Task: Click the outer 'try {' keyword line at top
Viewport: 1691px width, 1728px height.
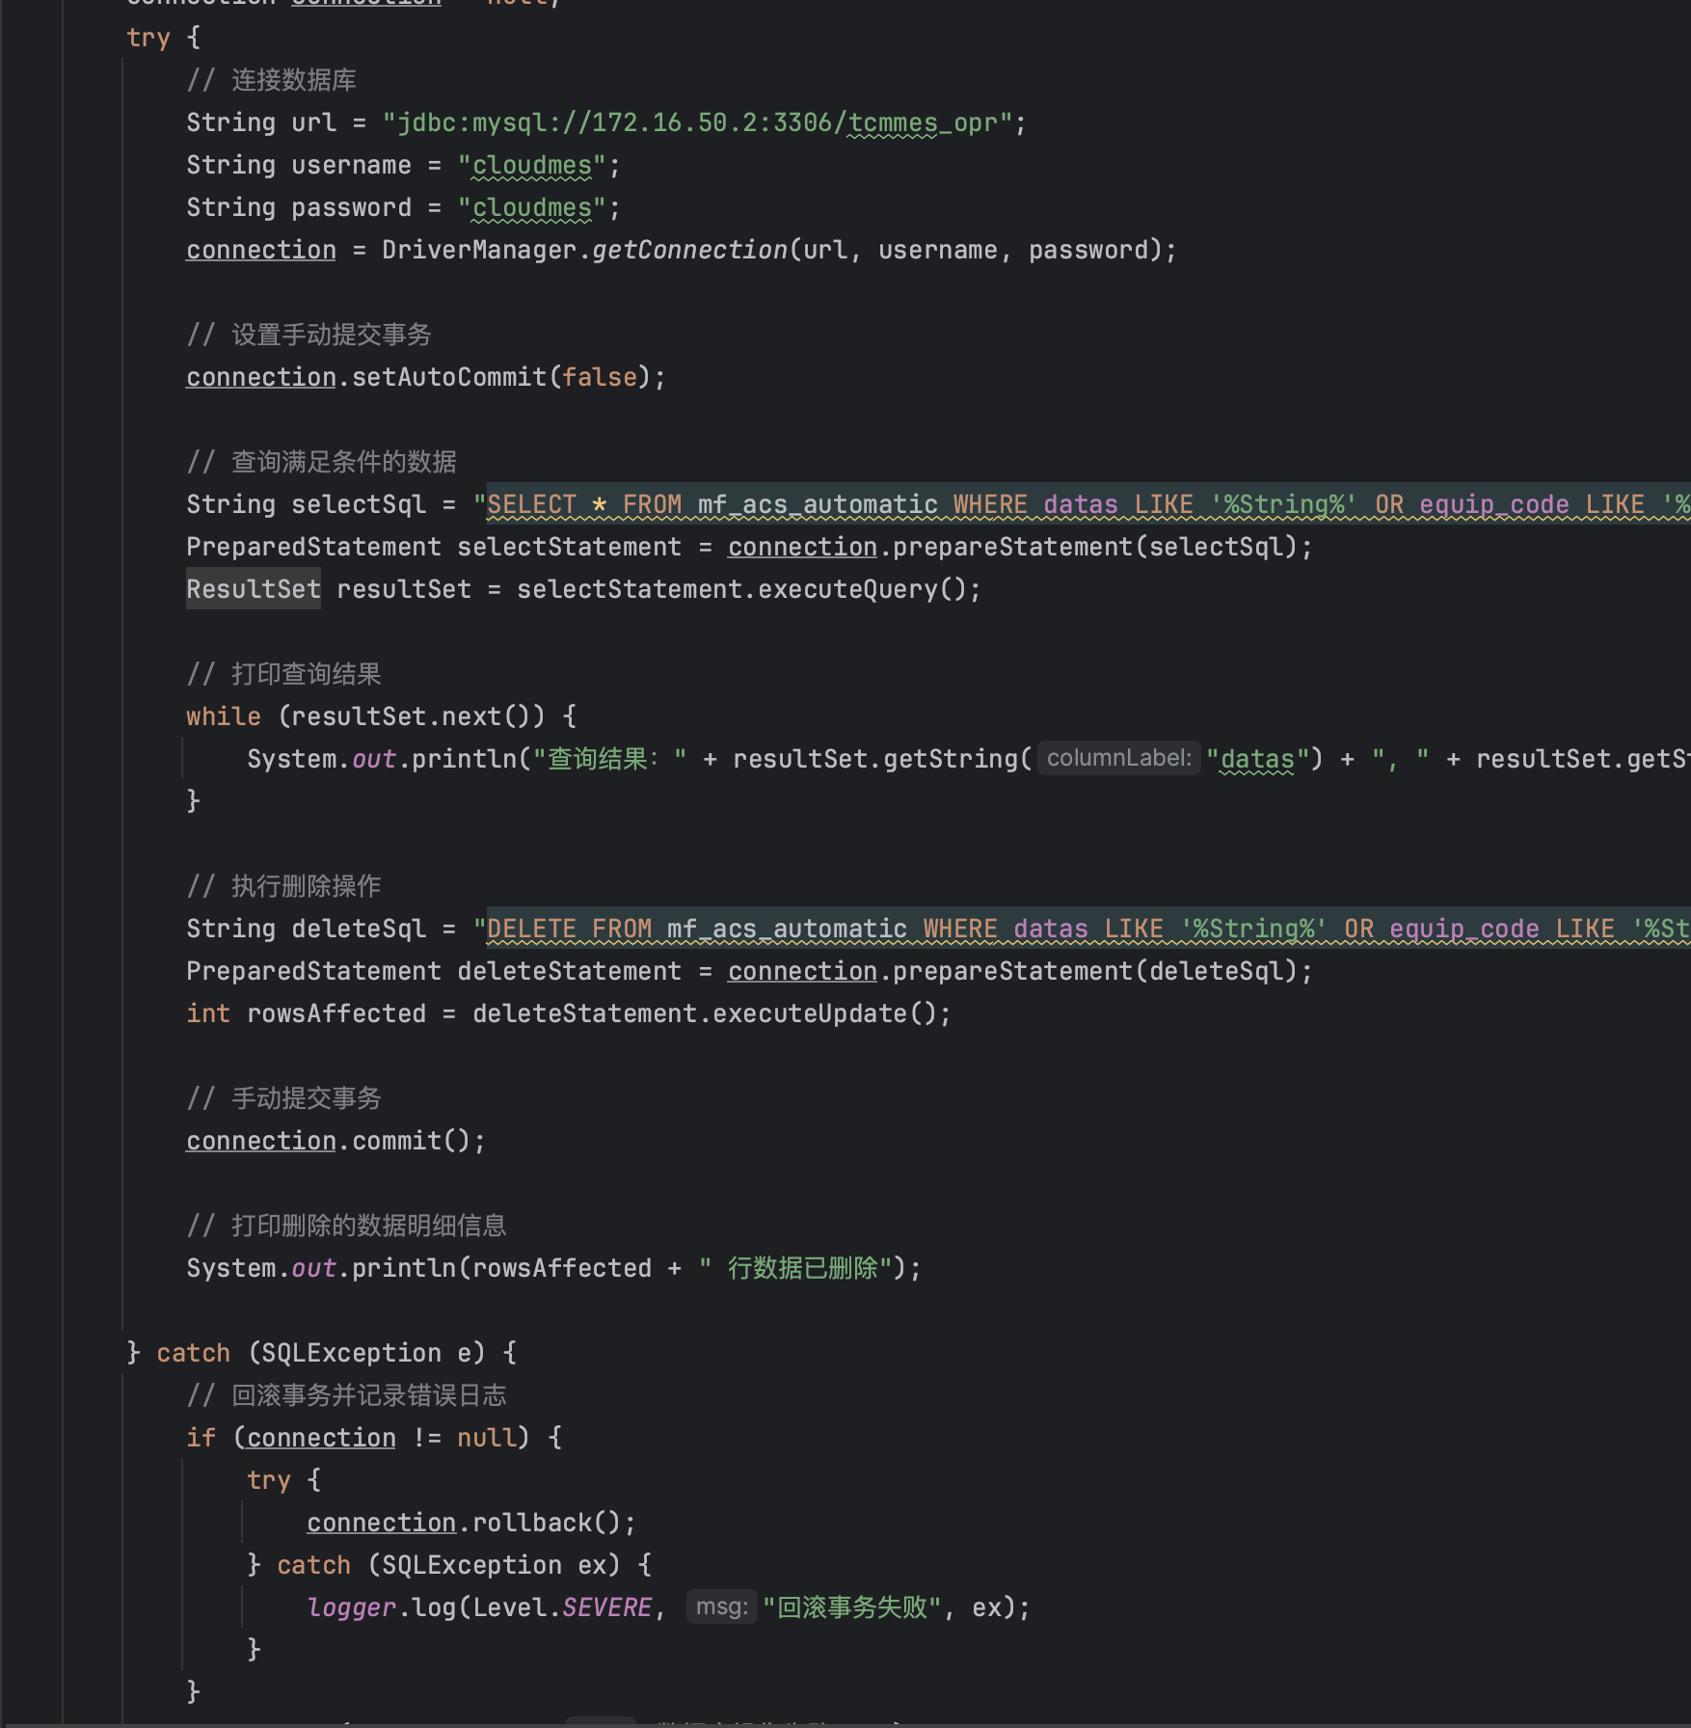Action: [x=163, y=38]
